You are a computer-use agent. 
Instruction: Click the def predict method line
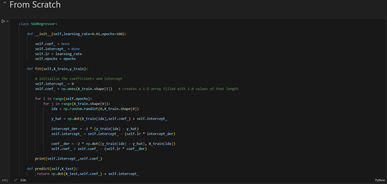point(52,169)
